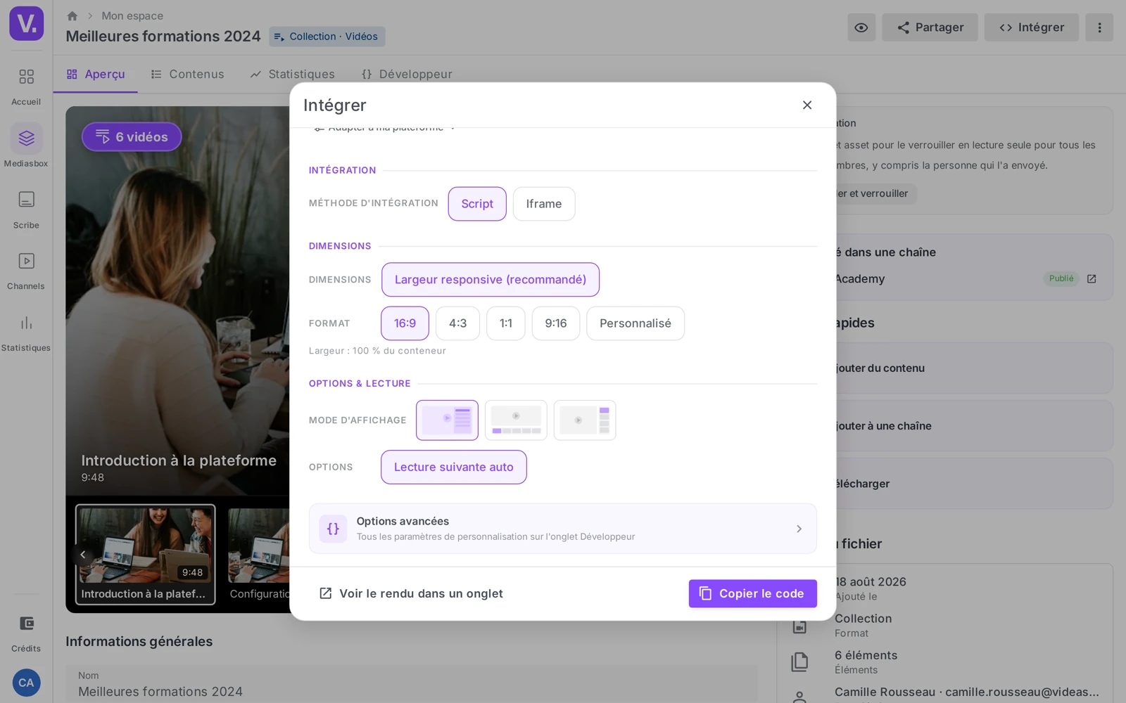Viewport: 1126px width, 703px height.
Task: Click the V. app logo
Action: click(27, 23)
